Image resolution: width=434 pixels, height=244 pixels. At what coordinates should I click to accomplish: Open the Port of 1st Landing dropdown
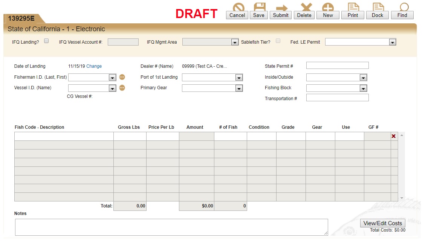point(239,78)
